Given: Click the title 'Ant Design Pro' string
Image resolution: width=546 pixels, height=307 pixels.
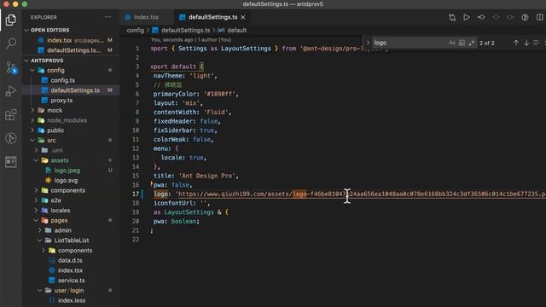Looking at the screenshot, I should [x=206, y=176].
